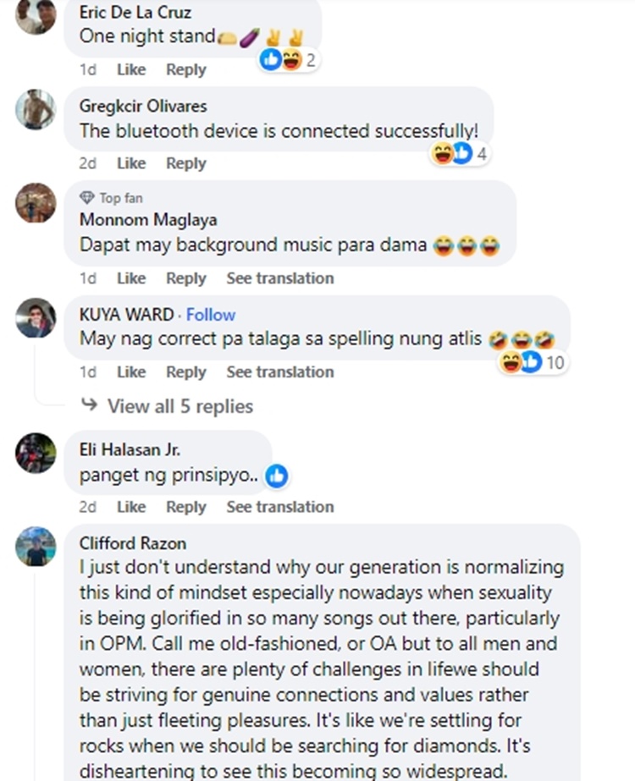Like KUYA WARD's comment

pos(131,371)
